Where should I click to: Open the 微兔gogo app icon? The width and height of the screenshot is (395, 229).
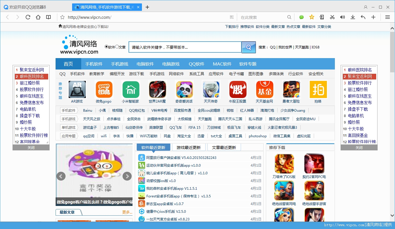click(x=104, y=89)
